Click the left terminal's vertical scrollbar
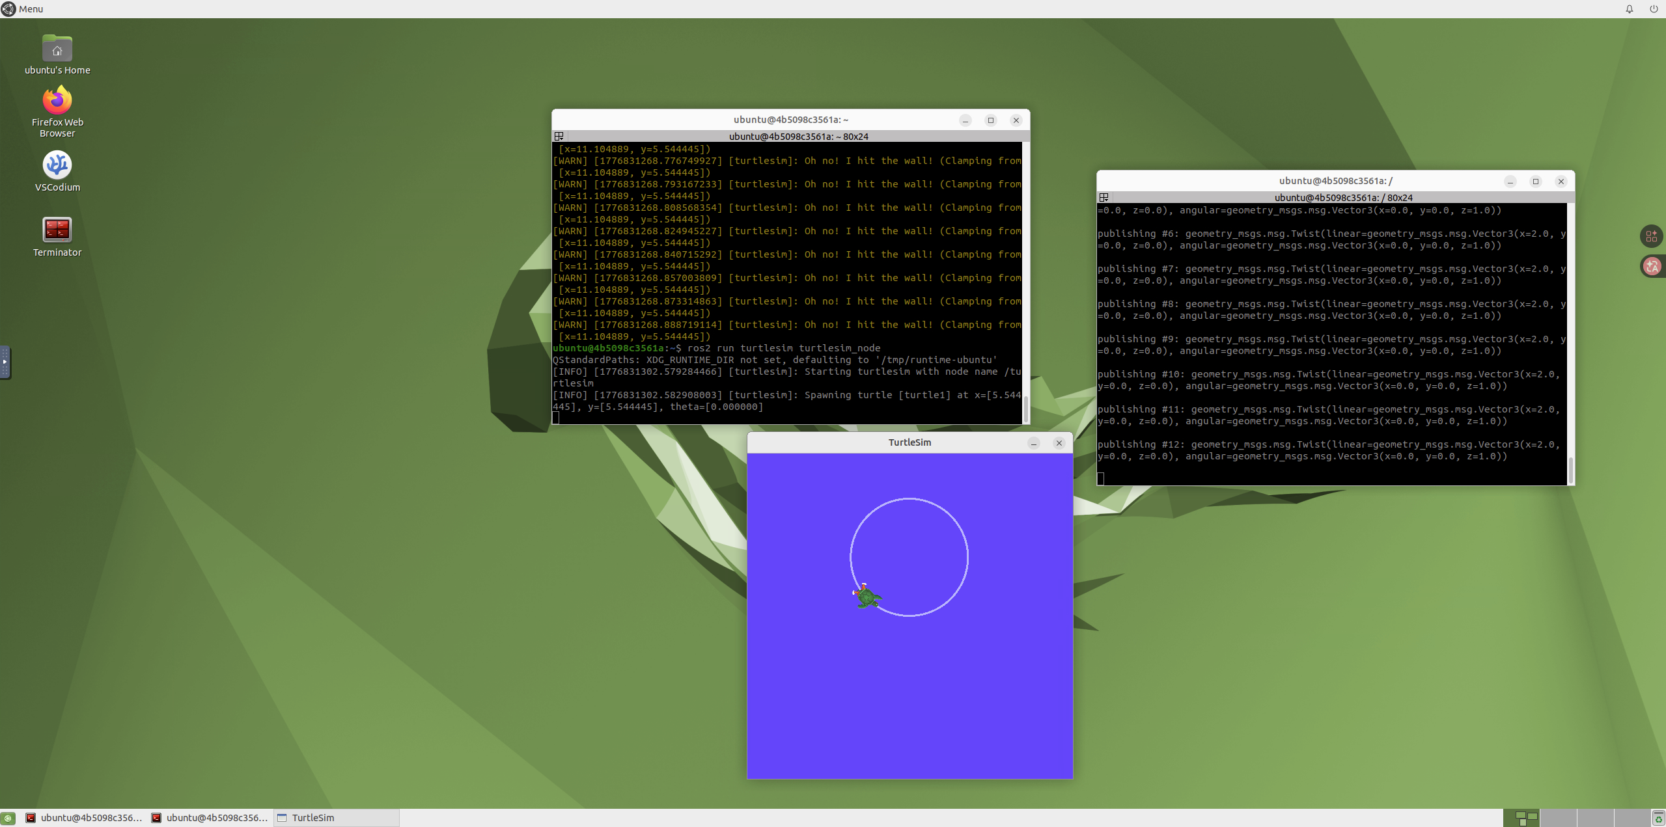Screen dimensions: 1666x827 [1026, 283]
